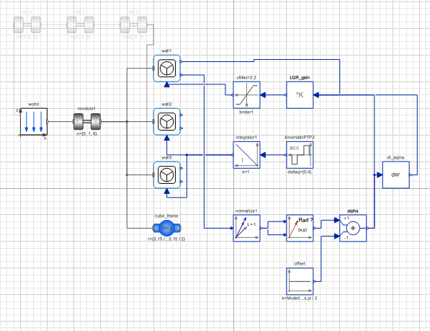This screenshot has height=331, width=430.
Task: Select the offset constant block
Action: point(300,281)
